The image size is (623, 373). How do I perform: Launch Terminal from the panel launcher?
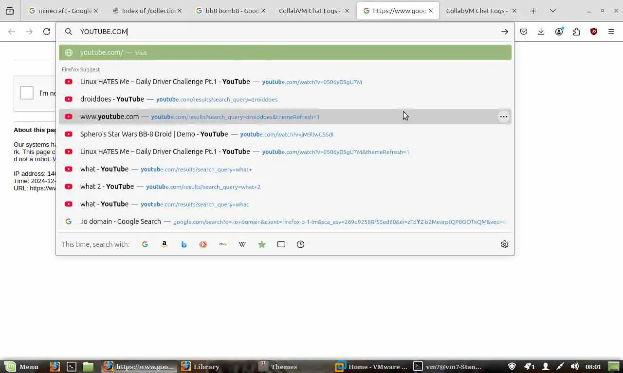[72, 367]
